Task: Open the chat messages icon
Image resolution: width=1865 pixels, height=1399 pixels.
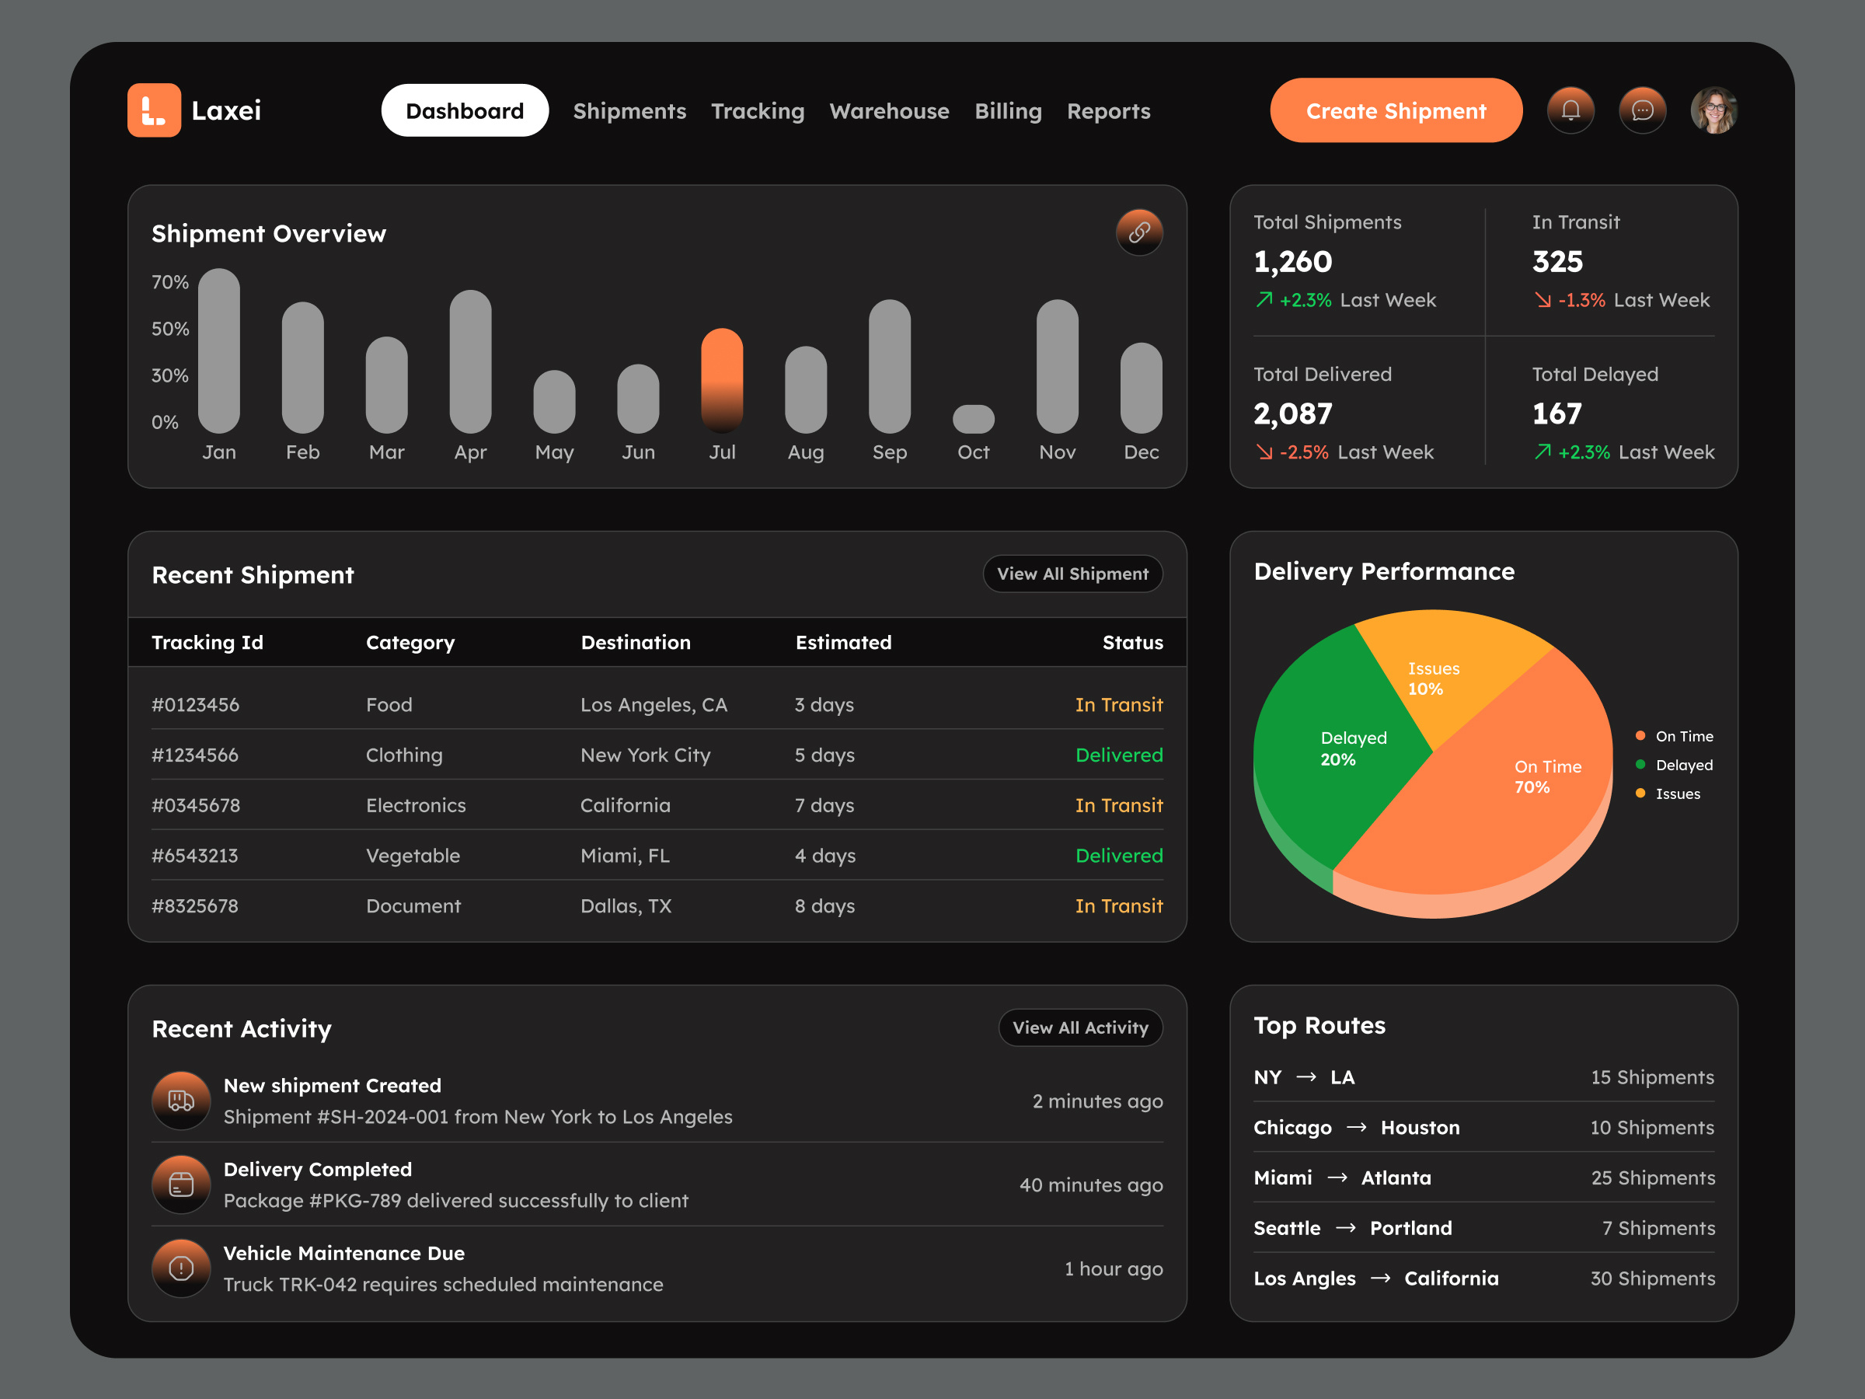Action: [x=1641, y=110]
